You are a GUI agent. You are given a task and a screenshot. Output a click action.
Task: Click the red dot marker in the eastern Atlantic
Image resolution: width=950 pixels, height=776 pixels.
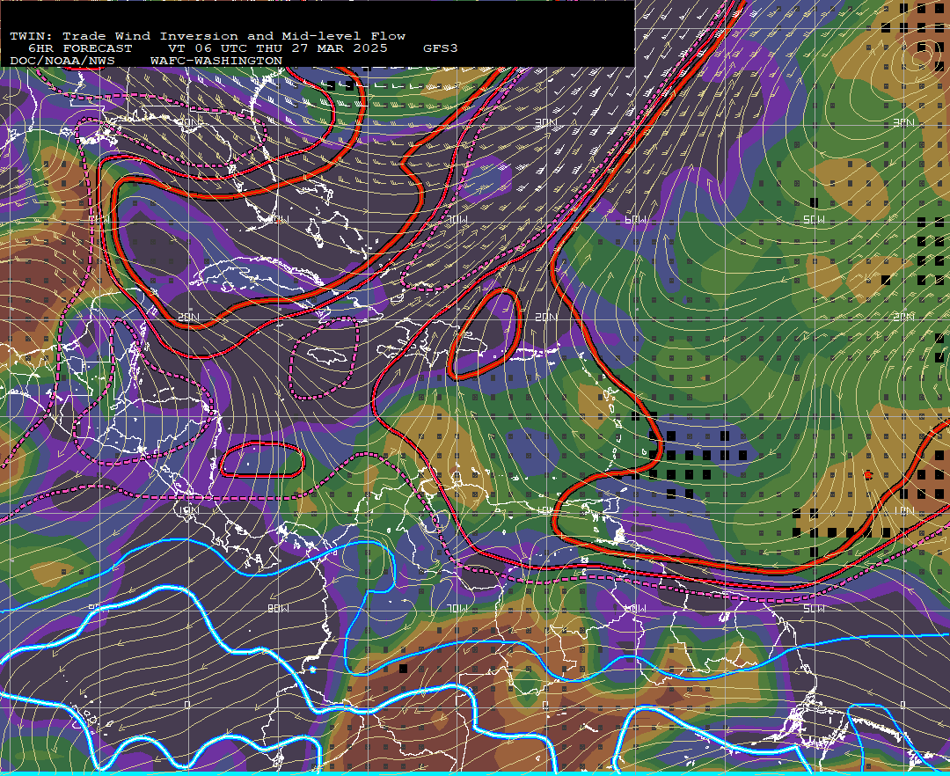(x=868, y=475)
